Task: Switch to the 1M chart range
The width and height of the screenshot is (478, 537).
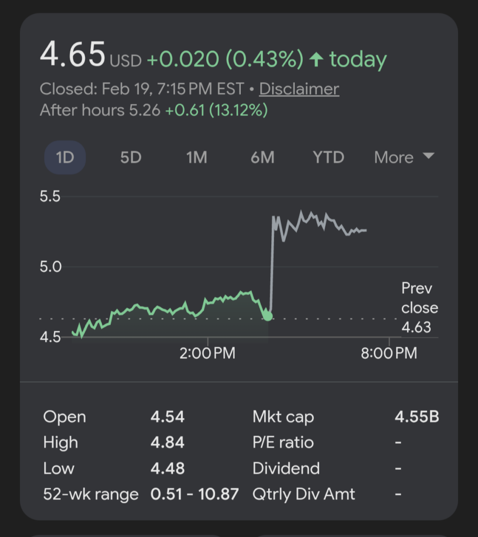Action: coord(197,157)
